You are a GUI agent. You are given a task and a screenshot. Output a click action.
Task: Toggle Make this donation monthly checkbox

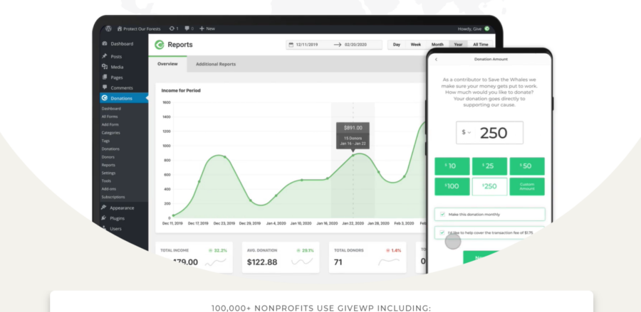[442, 214]
